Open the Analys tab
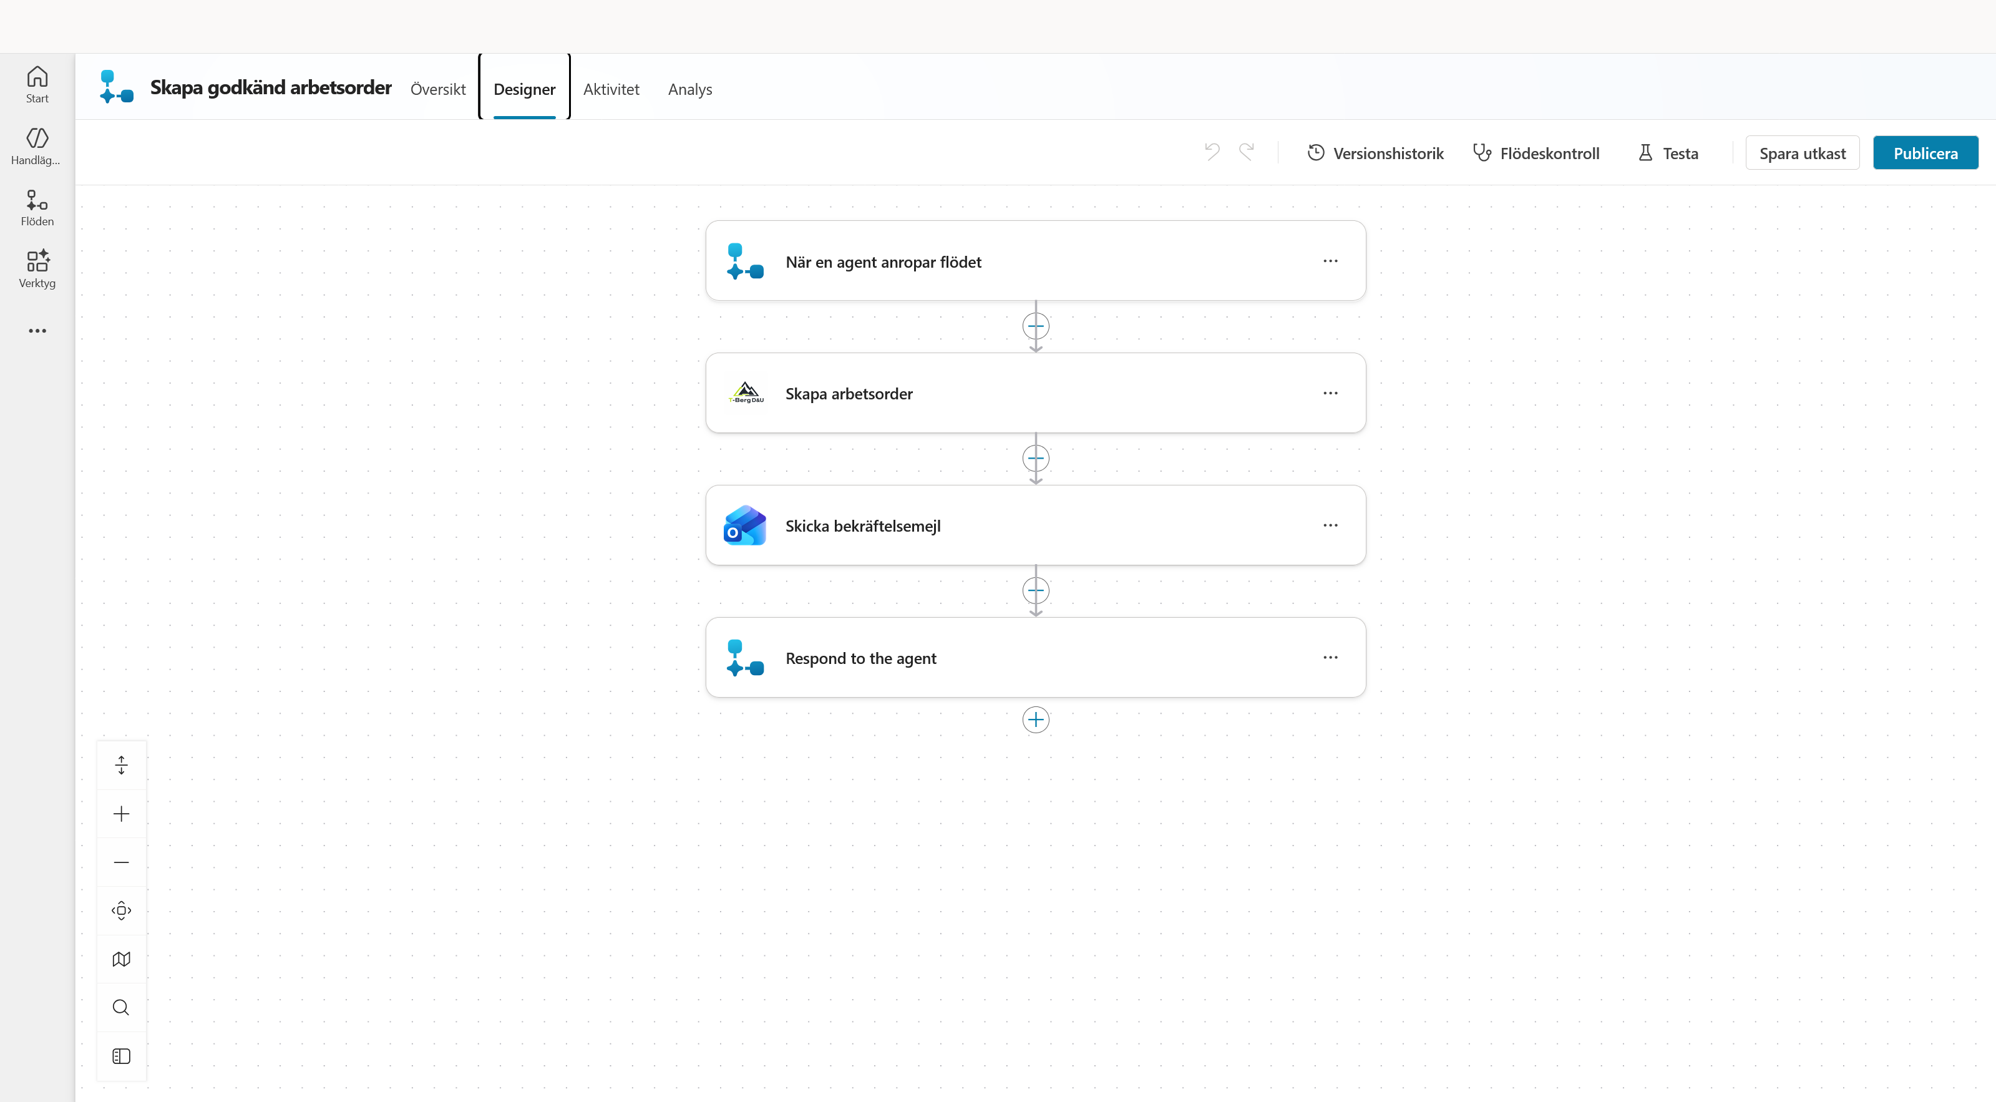Image resolution: width=1996 pixels, height=1102 pixels. pos(689,89)
